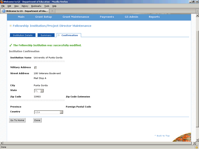Click the Done button
Viewport: 199px width, 149px height.
click(x=37, y=120)
